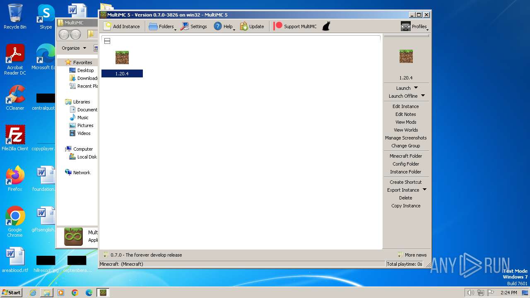Open Google Chrome desktop icon
This screenshot has width=530, height=298.
coord(15,221)
